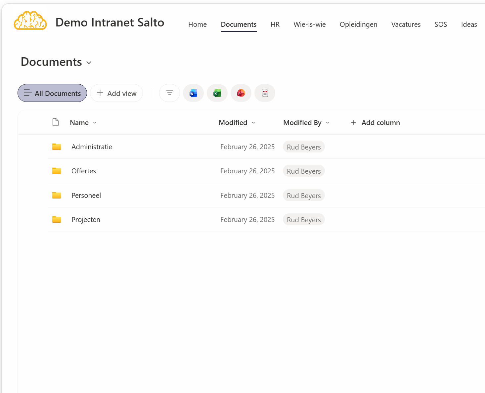Click the Personeel folder icon
Image resolution: width=485 pixels, height=393 pixels.
57,195
